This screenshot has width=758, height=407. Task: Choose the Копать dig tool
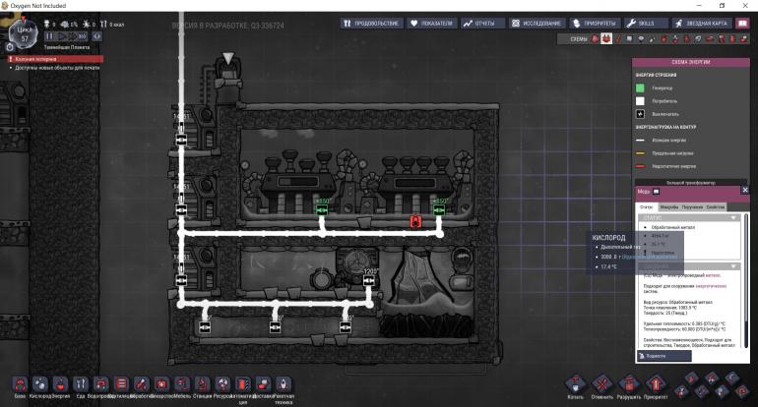[576, 382]
